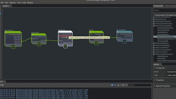Click the error messages filter icon in console

tap(123, 85)
